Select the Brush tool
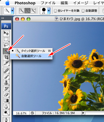Viewport: 104px width, 122px height. 6,77
